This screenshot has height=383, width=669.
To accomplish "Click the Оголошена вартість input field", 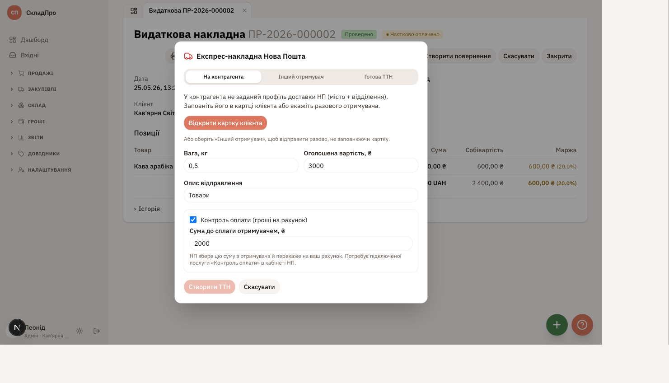I will point(361,166).
